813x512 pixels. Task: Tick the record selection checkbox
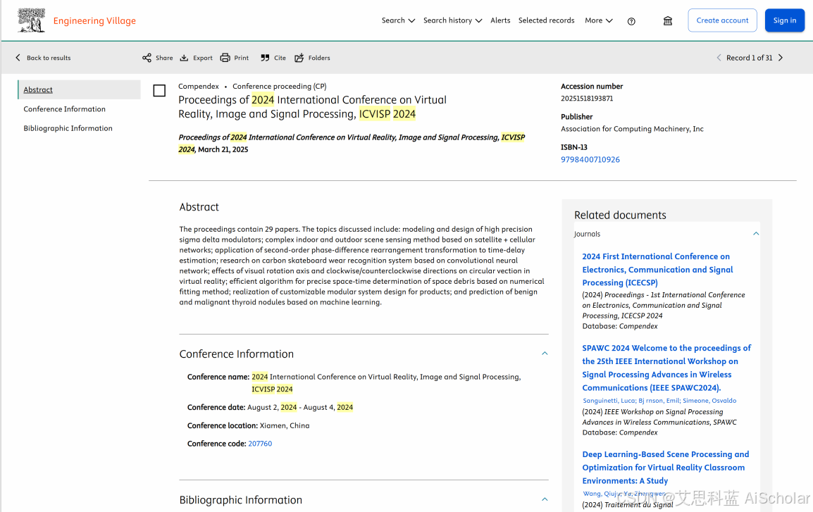159,91
